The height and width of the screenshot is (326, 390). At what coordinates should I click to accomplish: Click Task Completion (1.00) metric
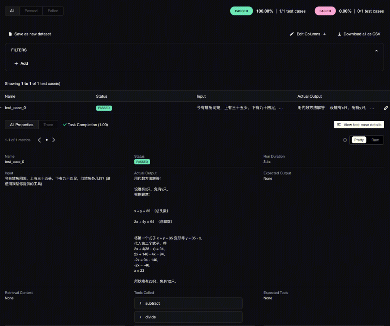pyautogui.click(x=87, y=124)
